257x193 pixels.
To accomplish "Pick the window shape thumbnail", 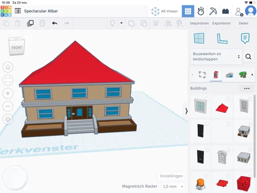I will tap(200, 106).
